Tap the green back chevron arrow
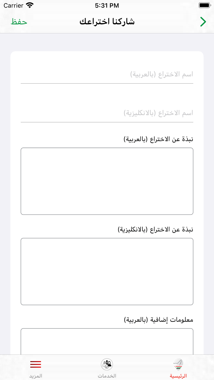214x380 pixels. (203, 22)
